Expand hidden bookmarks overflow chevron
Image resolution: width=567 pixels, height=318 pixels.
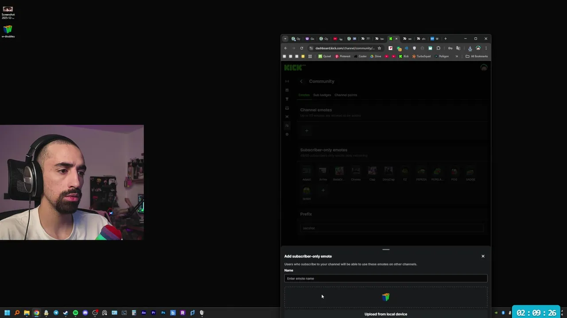tap(457, 56)
